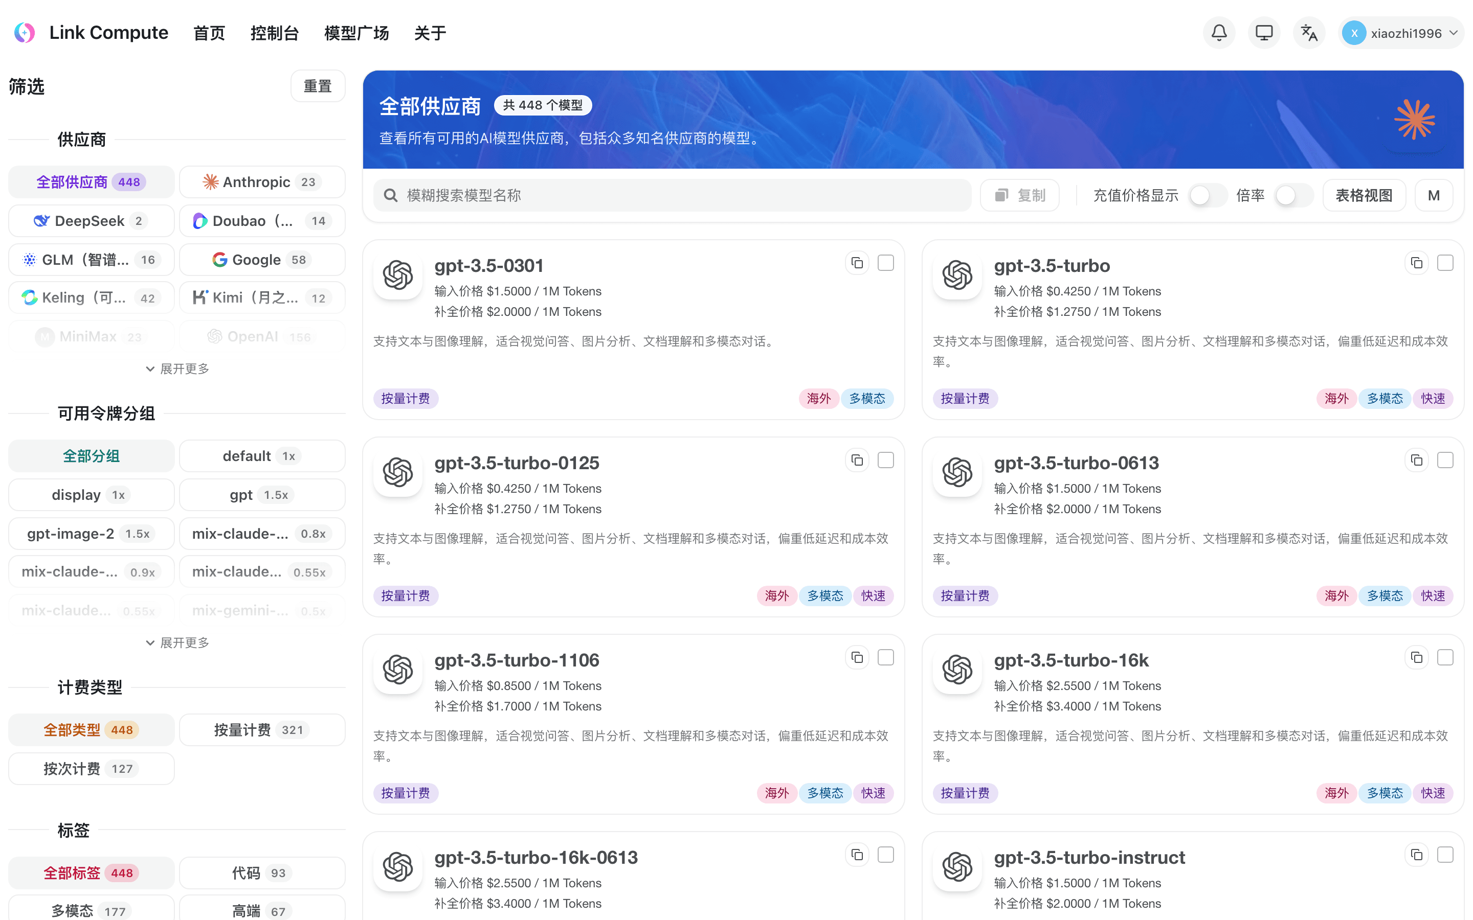Check the gpt-3.5-turbo-1106 checkbox
Viewport: 1473px width, 920px height.
pos(886,657)
